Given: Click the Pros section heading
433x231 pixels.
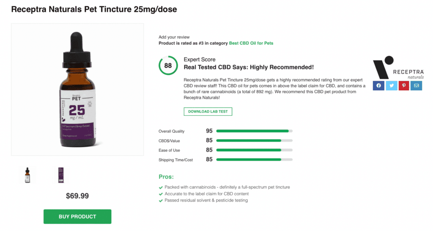Looking at the screenshot, I should 166,177.
